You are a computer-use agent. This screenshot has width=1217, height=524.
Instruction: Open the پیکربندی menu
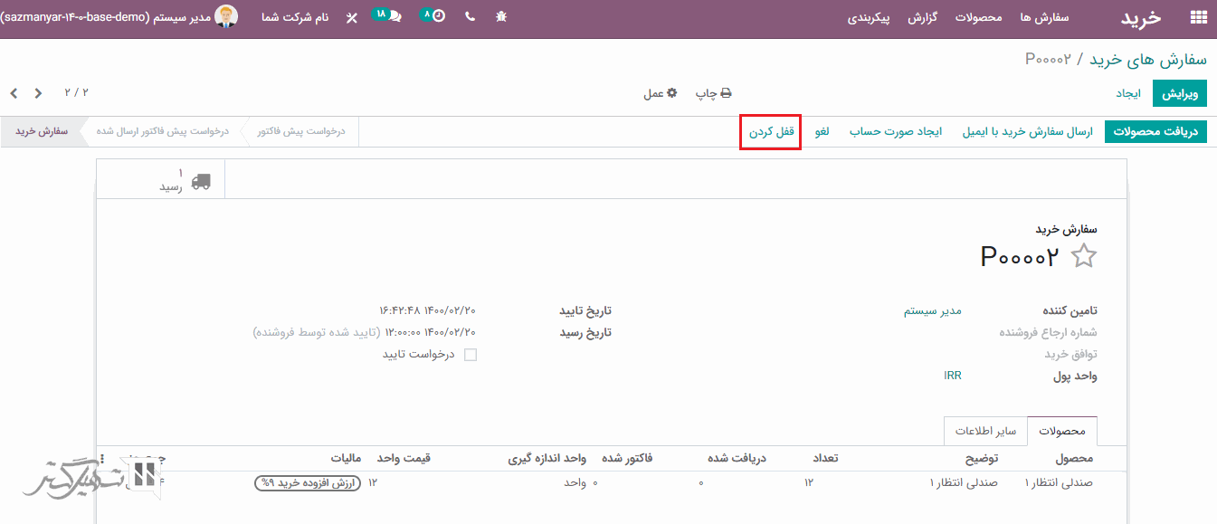coord(869,17)
